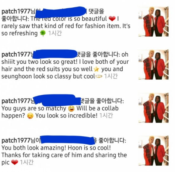Image resolution: width=175 pixels, height=172 pixels.
Task: Click the red heart emoji after 'pic'
Action: [x=15, y=162]
